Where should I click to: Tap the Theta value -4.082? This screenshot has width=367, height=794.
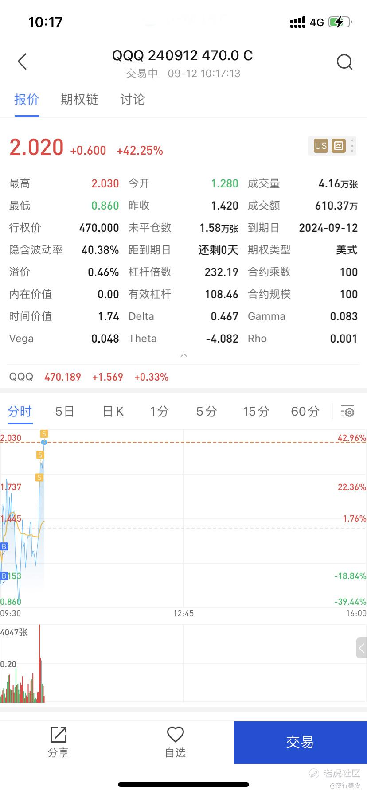point(222,339)
